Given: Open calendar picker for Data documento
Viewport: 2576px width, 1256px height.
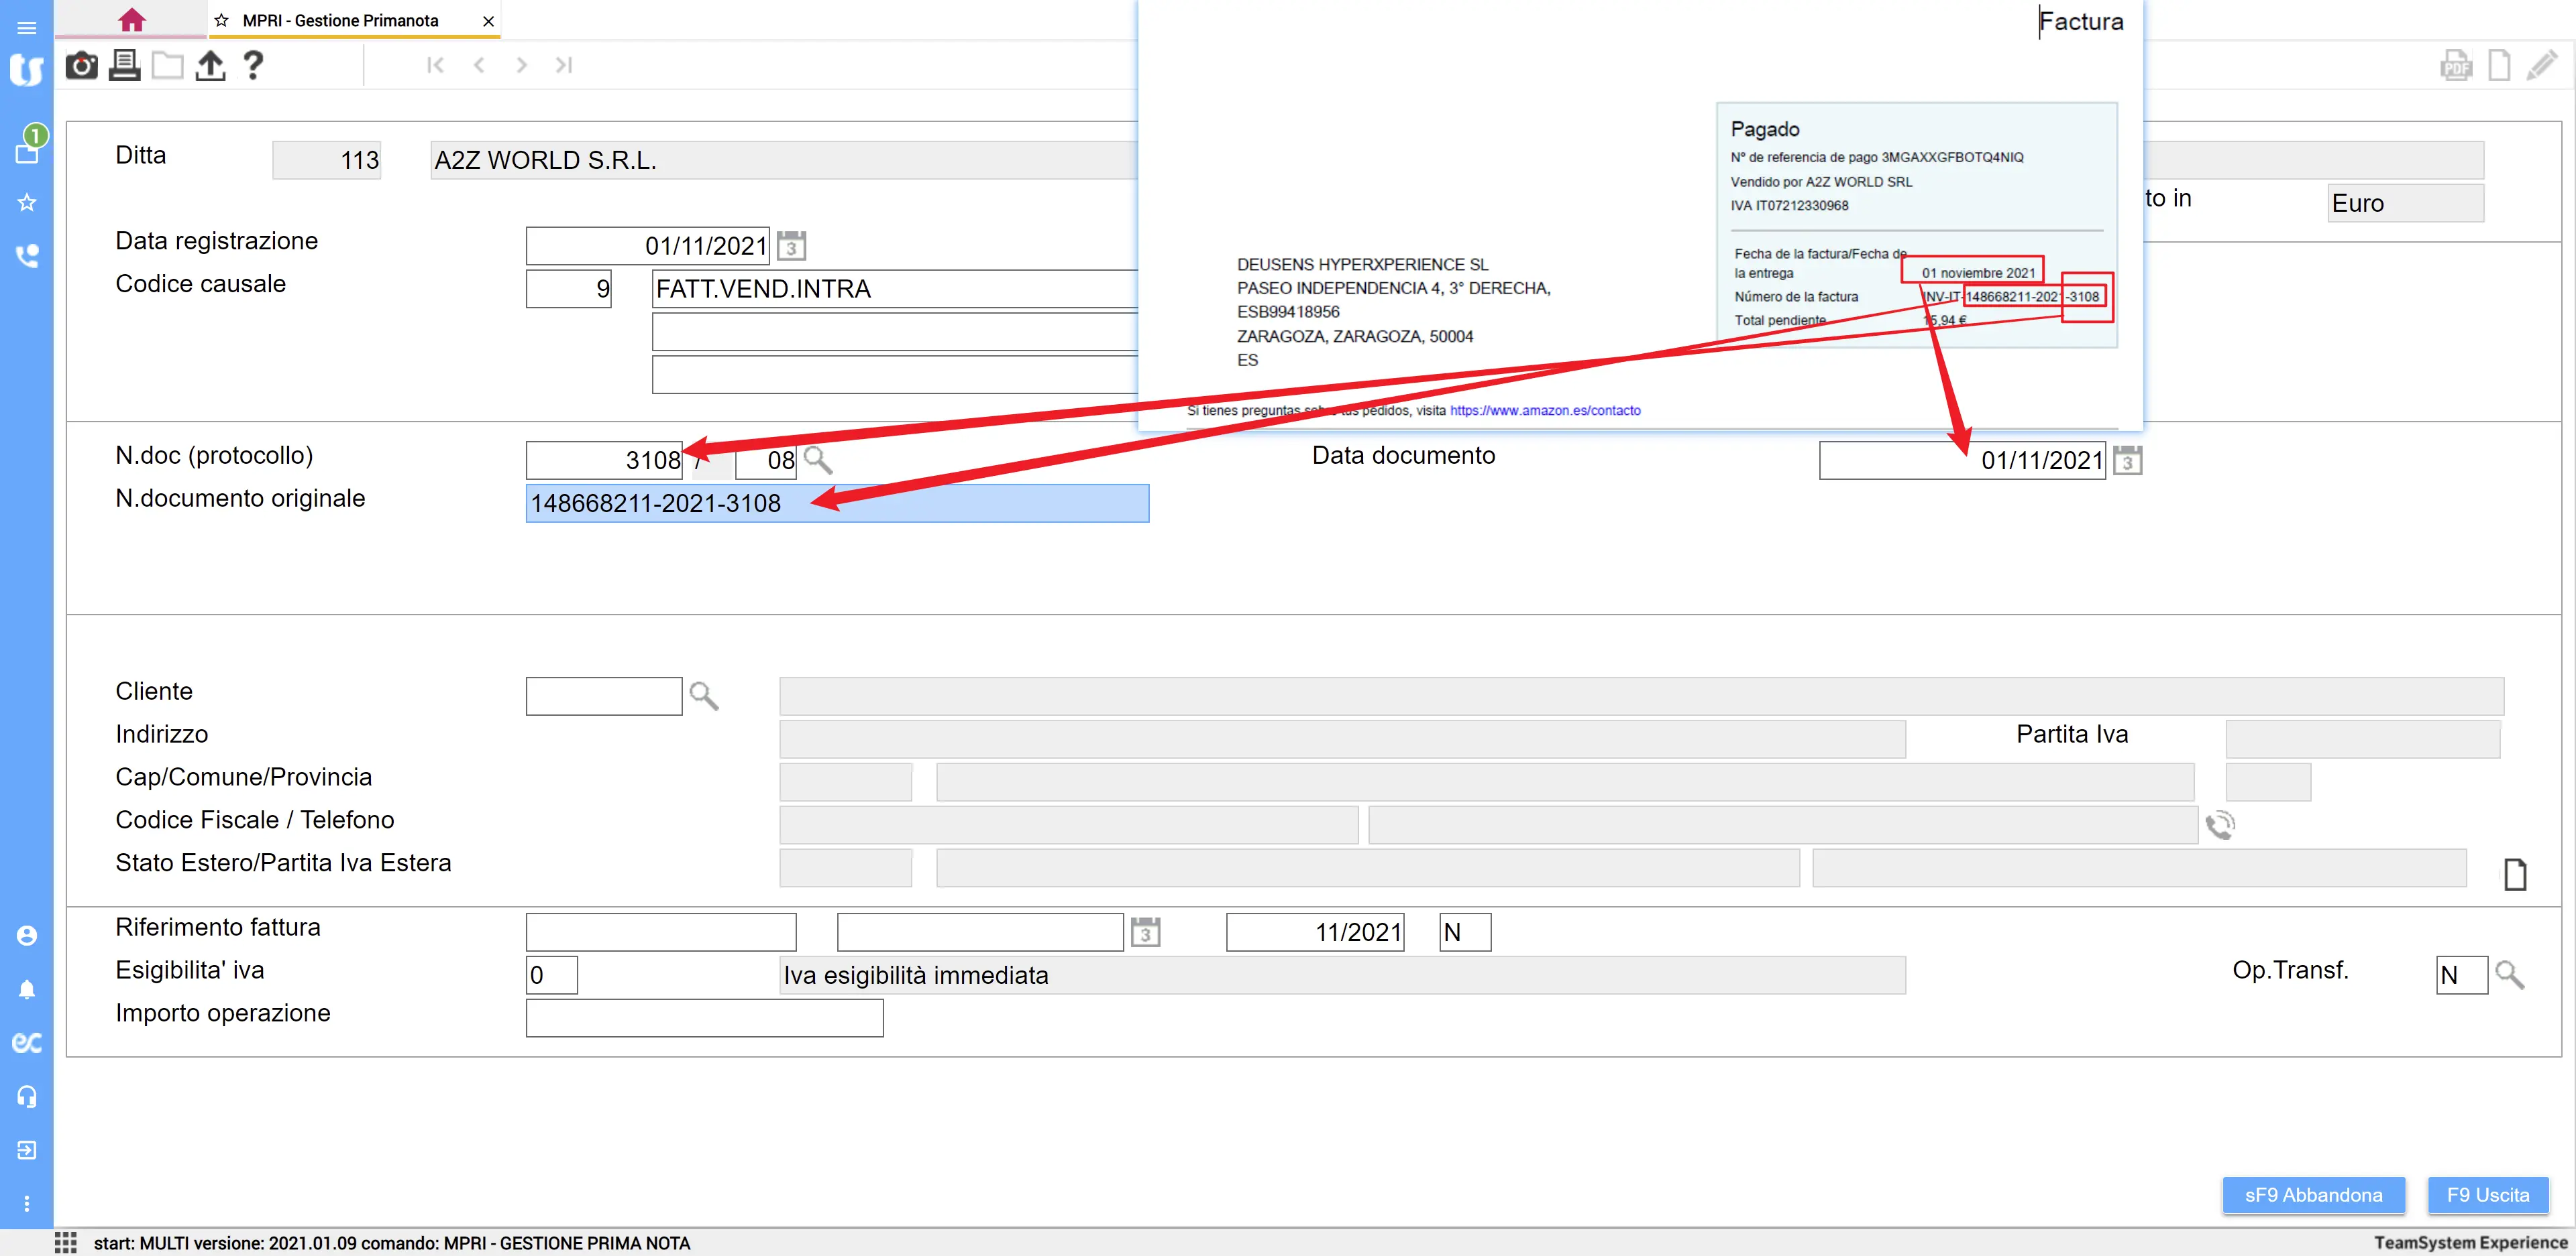Looking at the screenshot, I should point(2127,460).
